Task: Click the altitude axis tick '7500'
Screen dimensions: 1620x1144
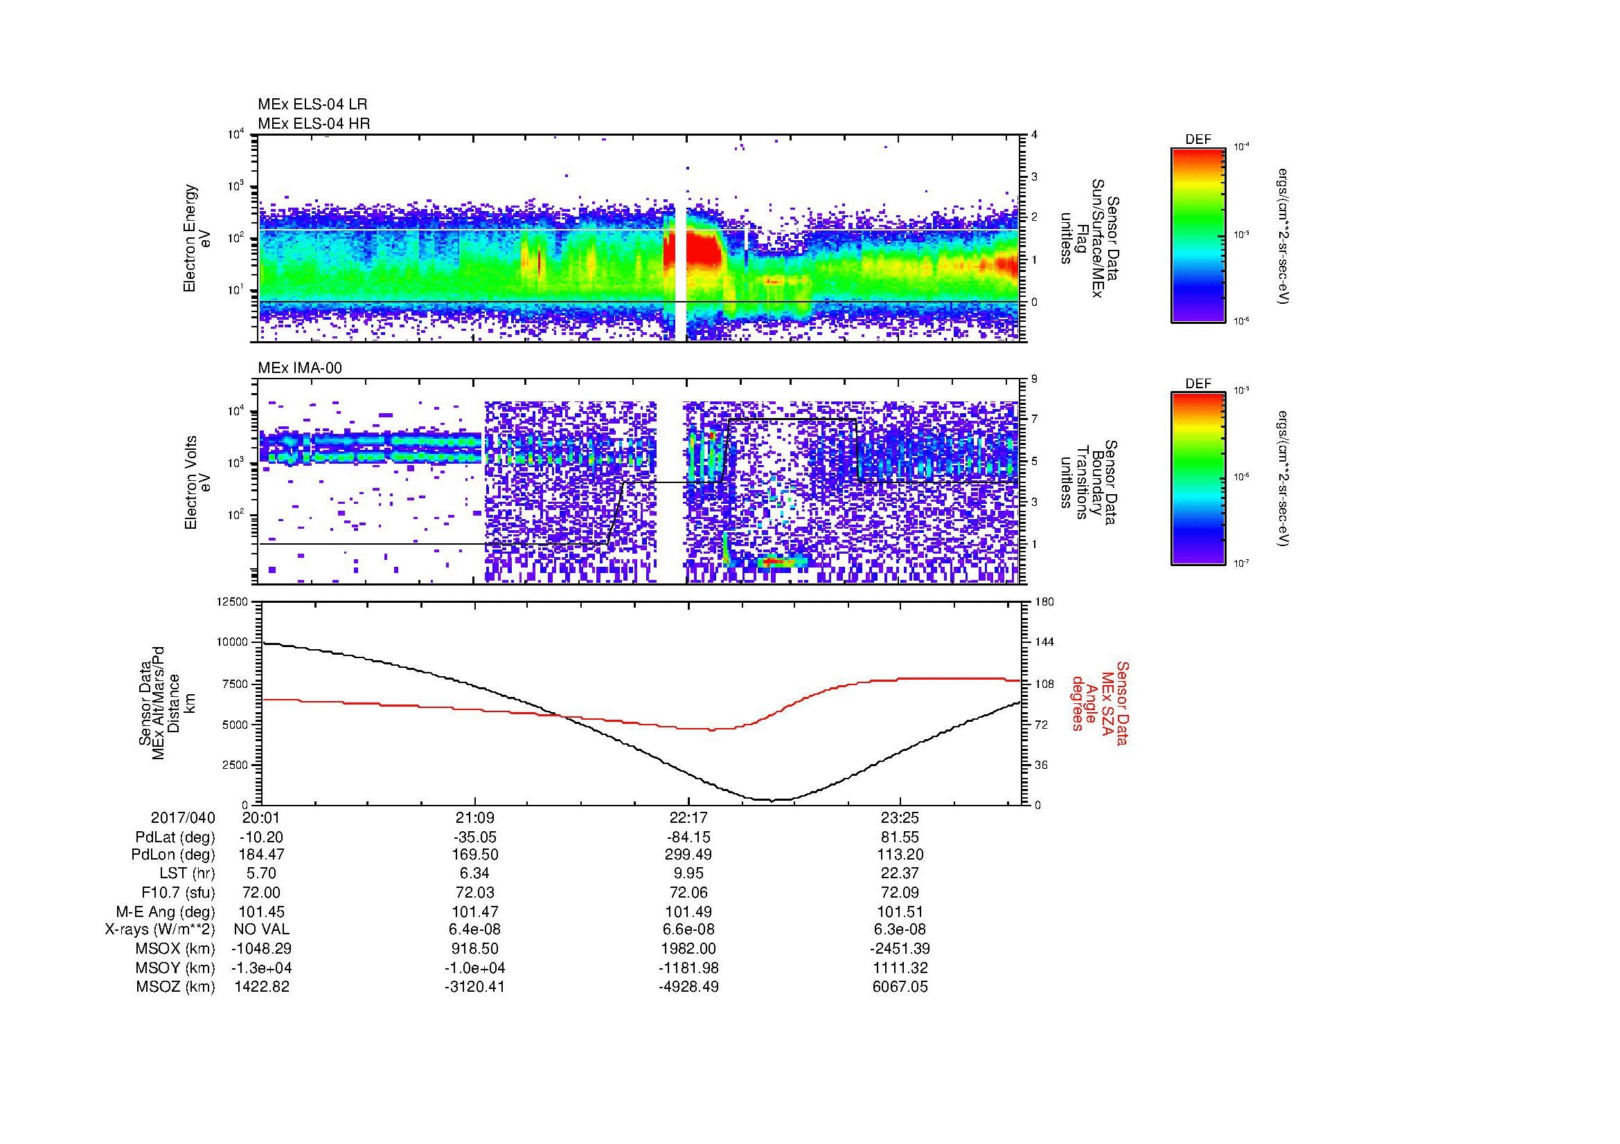Action: pos(236,684)
